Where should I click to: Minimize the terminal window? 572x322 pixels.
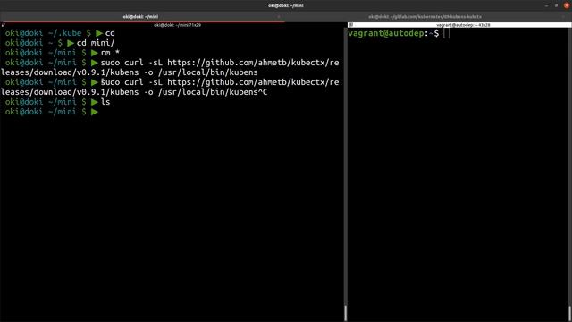tap(546, 5)
